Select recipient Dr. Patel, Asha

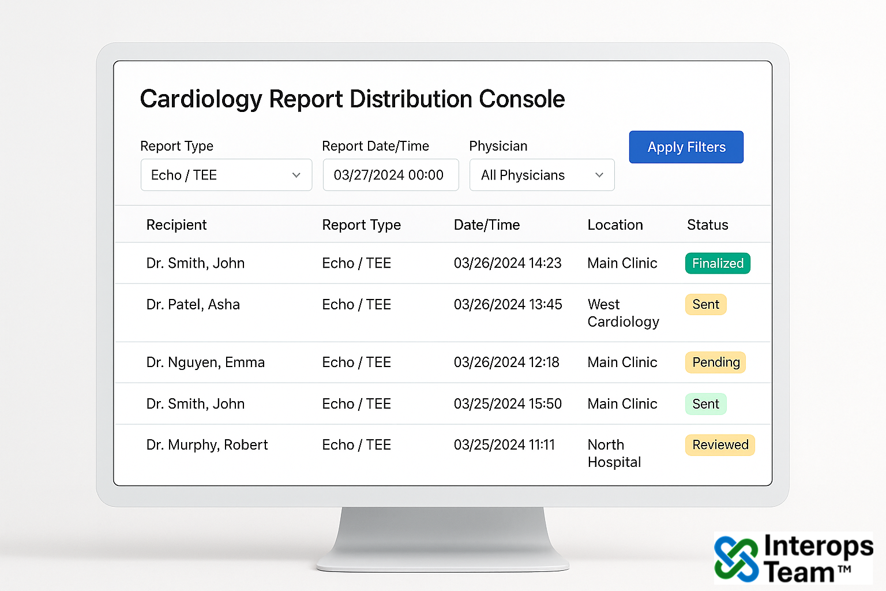193,305
